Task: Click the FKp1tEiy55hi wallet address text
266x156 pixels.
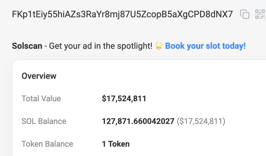Action: point(122,14)
